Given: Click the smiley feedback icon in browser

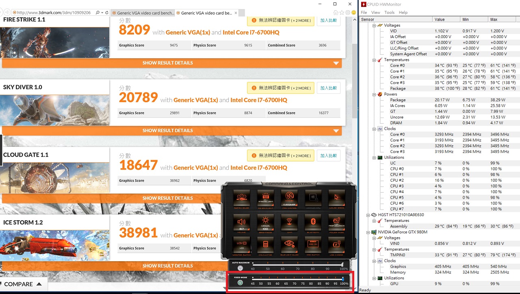Looking at the screenshot, I should (353, 13).
